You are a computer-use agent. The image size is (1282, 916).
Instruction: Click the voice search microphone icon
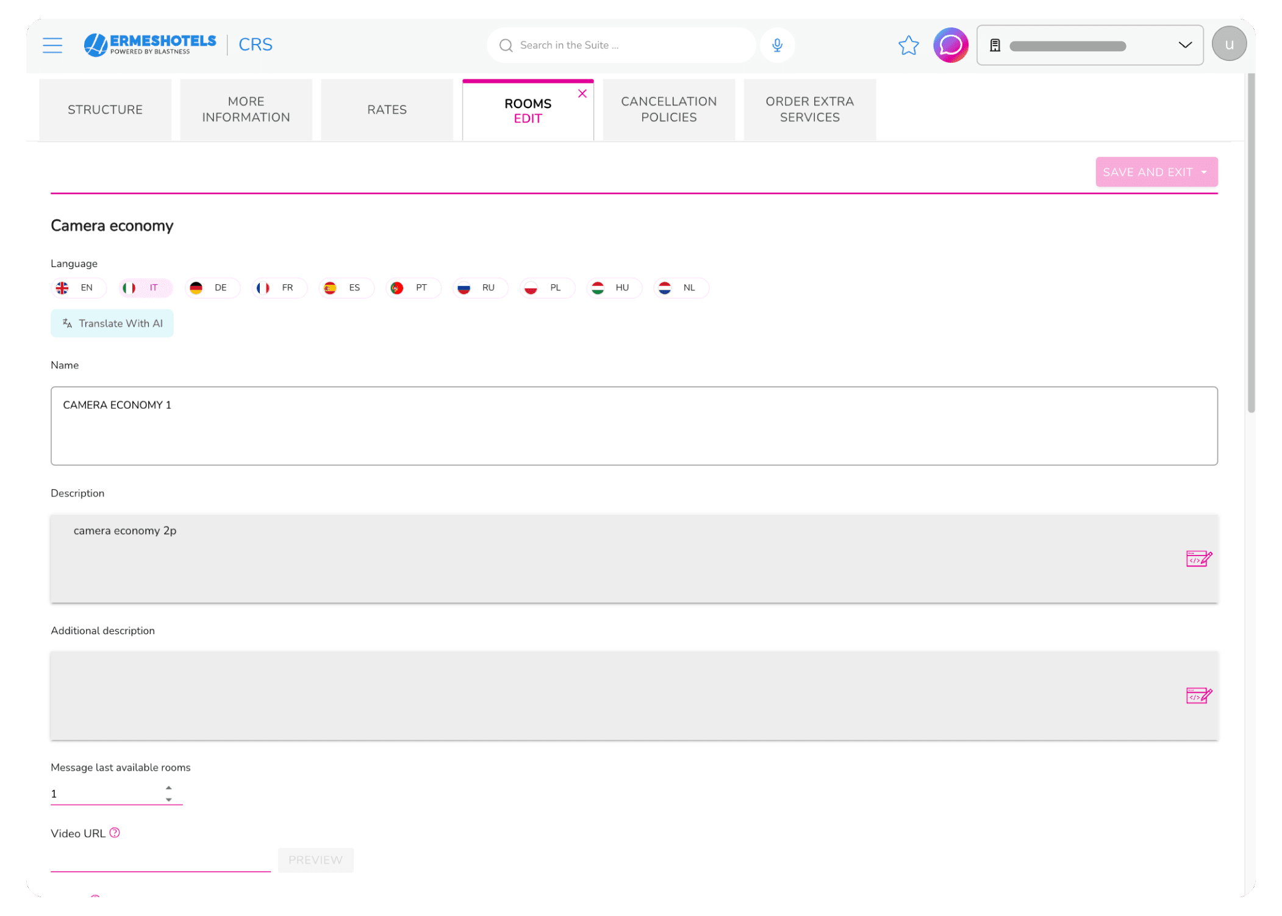777,45
